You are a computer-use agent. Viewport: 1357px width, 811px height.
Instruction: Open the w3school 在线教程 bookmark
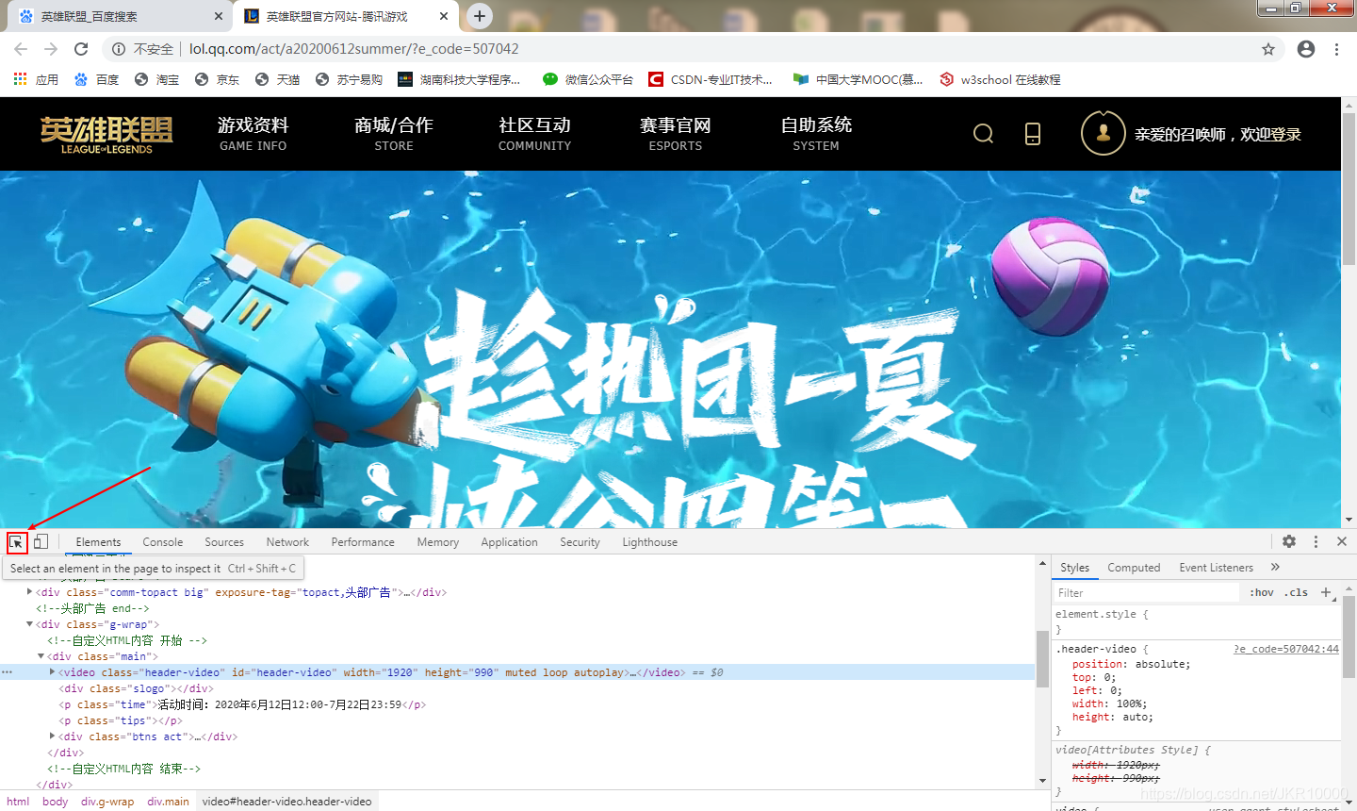pos(1000,79)
